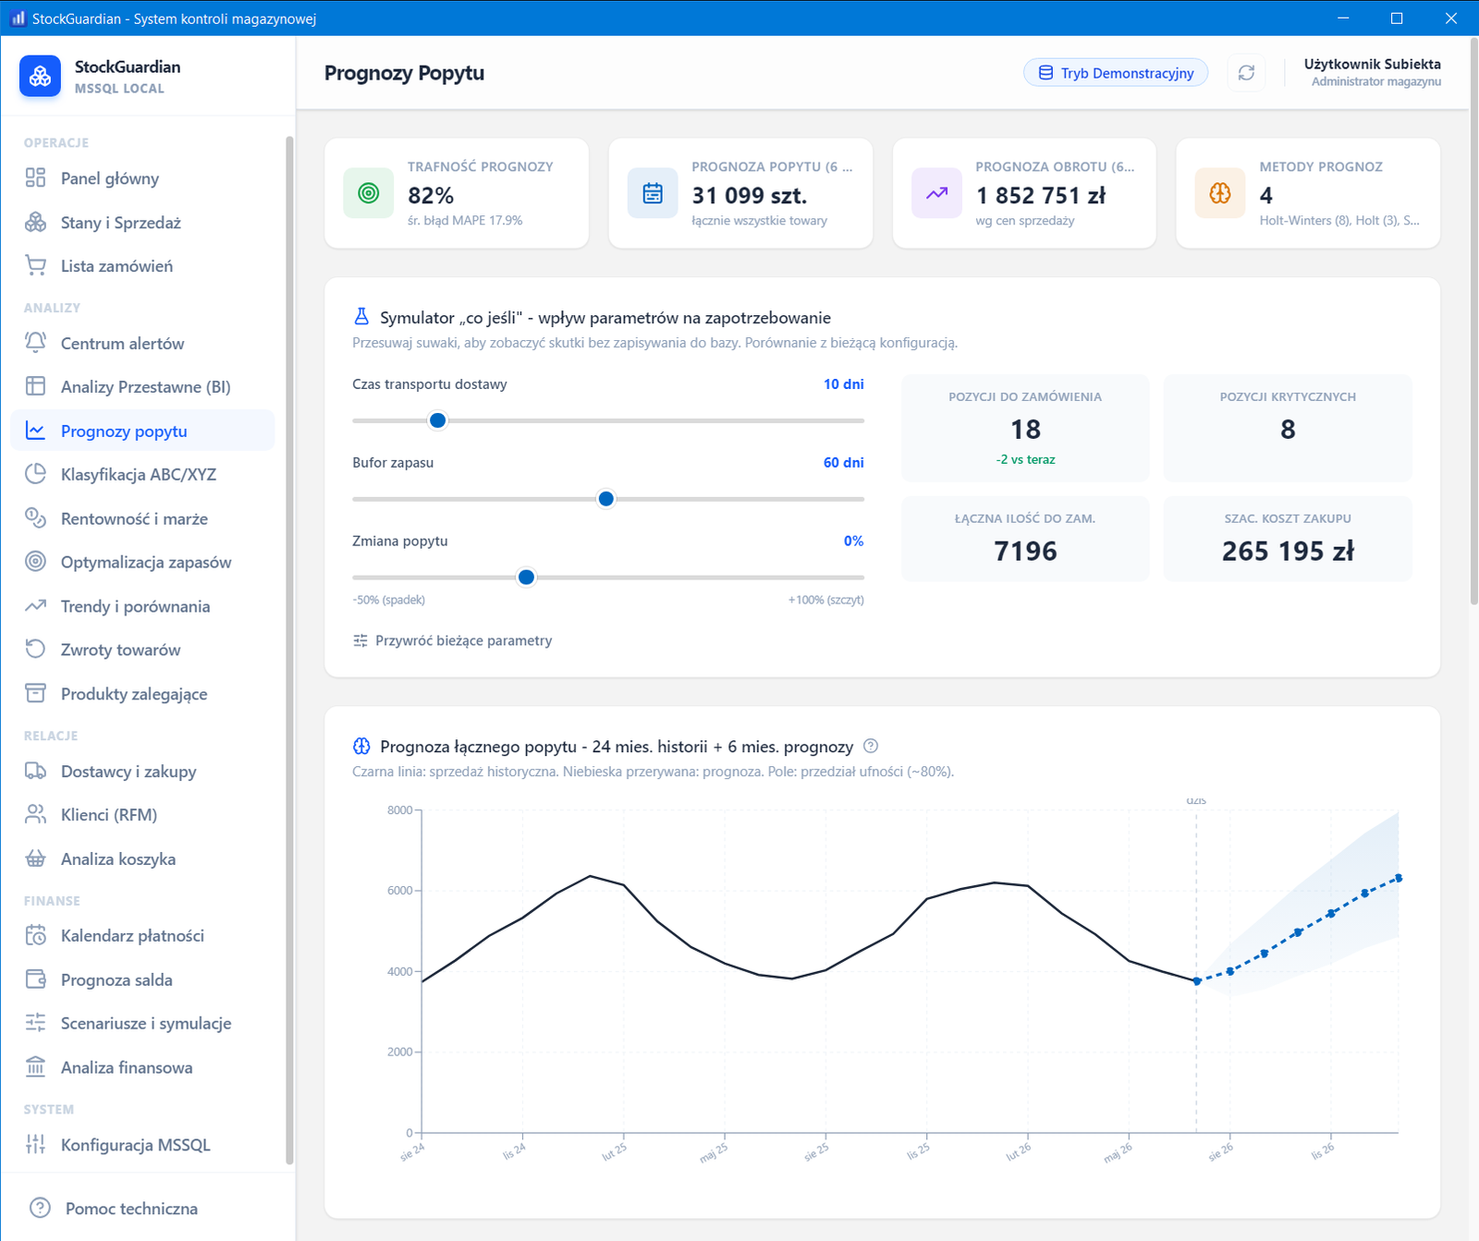Image resolution: width=1479 pixels, height=1241 pixels.
Task: Click the Dostawcy i zakupy truck icon
Action: pyautogui.click(x=35, y=771)
